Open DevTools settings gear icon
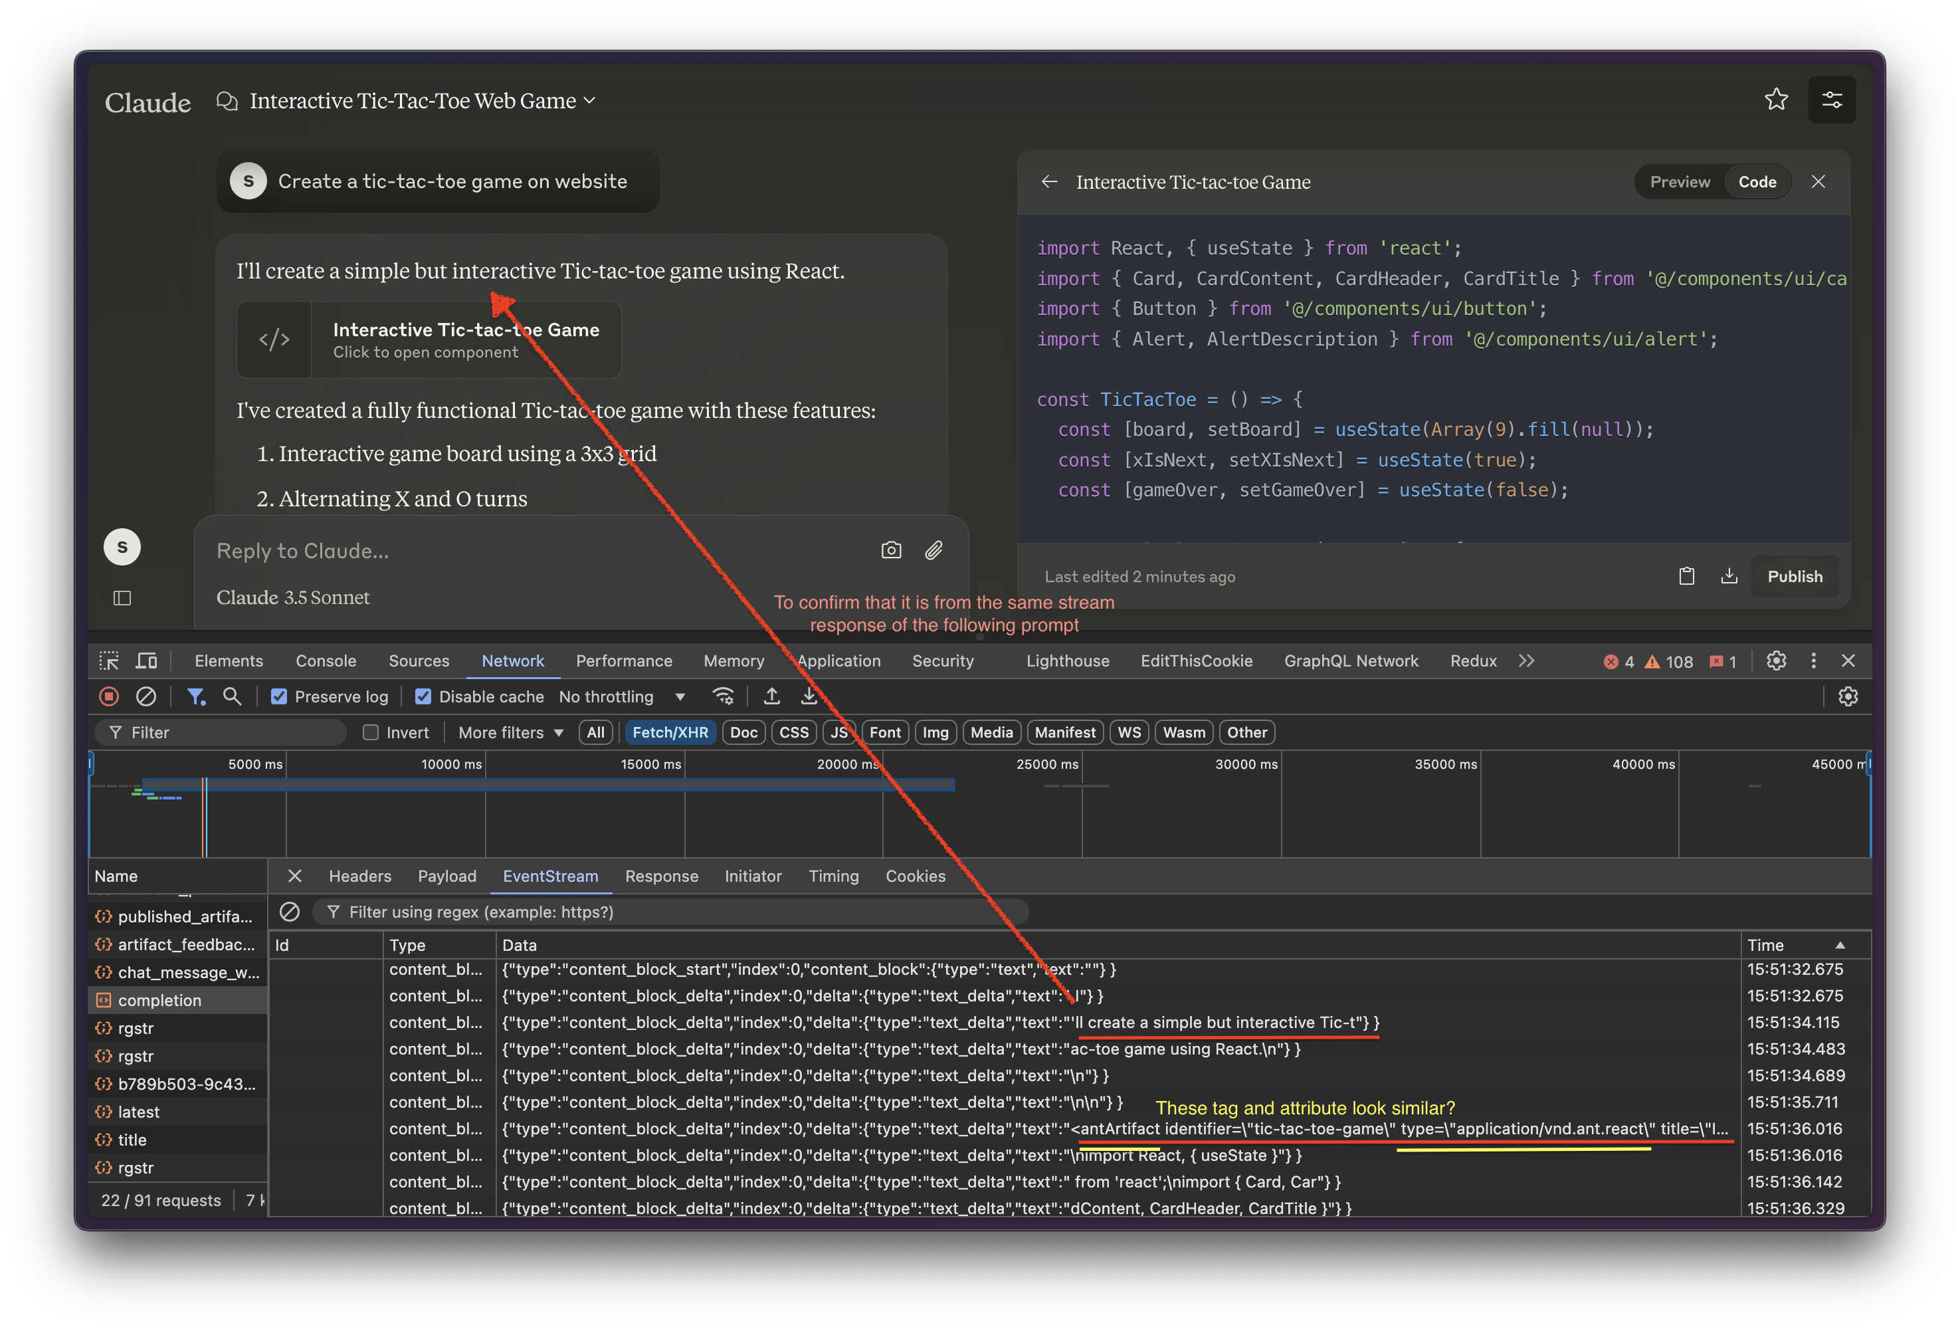The height and width of the screenshot is (1329, 1960). click(x=1776, y=661)
